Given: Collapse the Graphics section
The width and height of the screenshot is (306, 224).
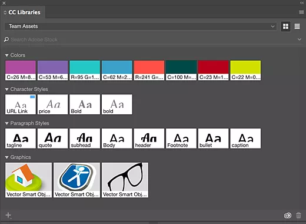Looking at the screenshot, I should coord(7,157).
